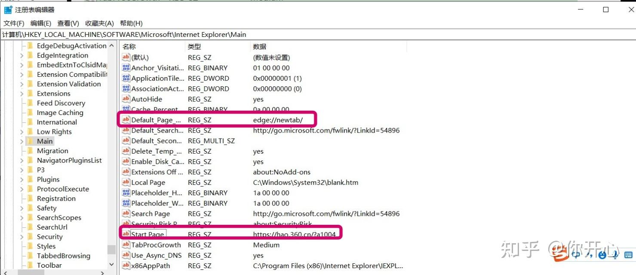
Task: Select the Placeholder_H binary value icon
Action: [x=126, y=193]
